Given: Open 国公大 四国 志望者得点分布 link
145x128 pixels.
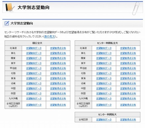Looking at the screenshot, I should 58,93.
